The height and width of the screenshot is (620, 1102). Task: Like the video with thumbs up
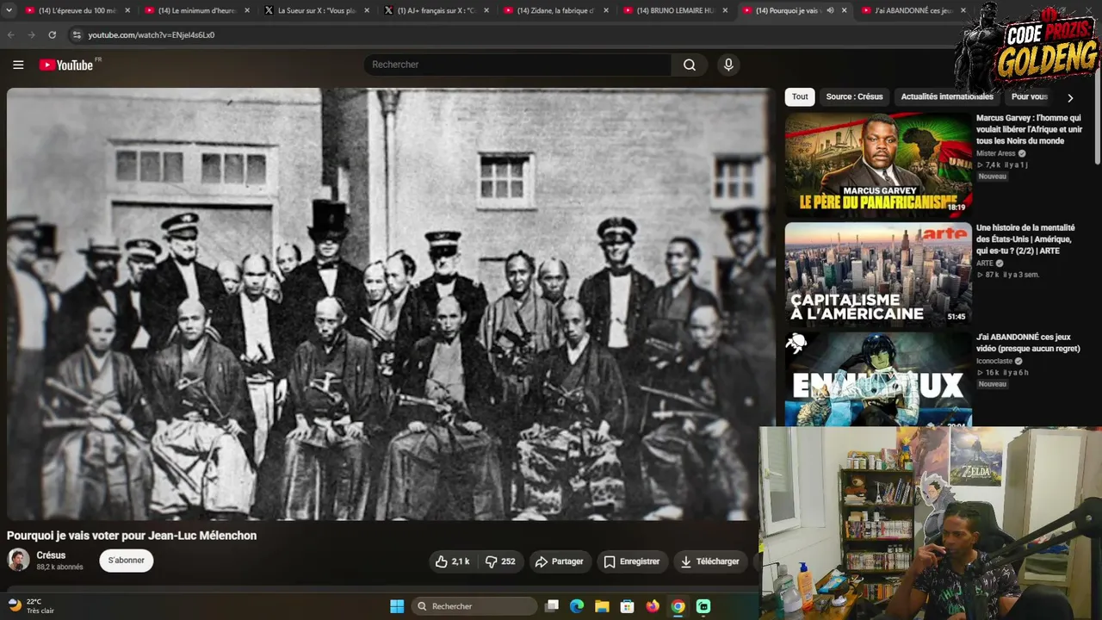click(452, 561)
